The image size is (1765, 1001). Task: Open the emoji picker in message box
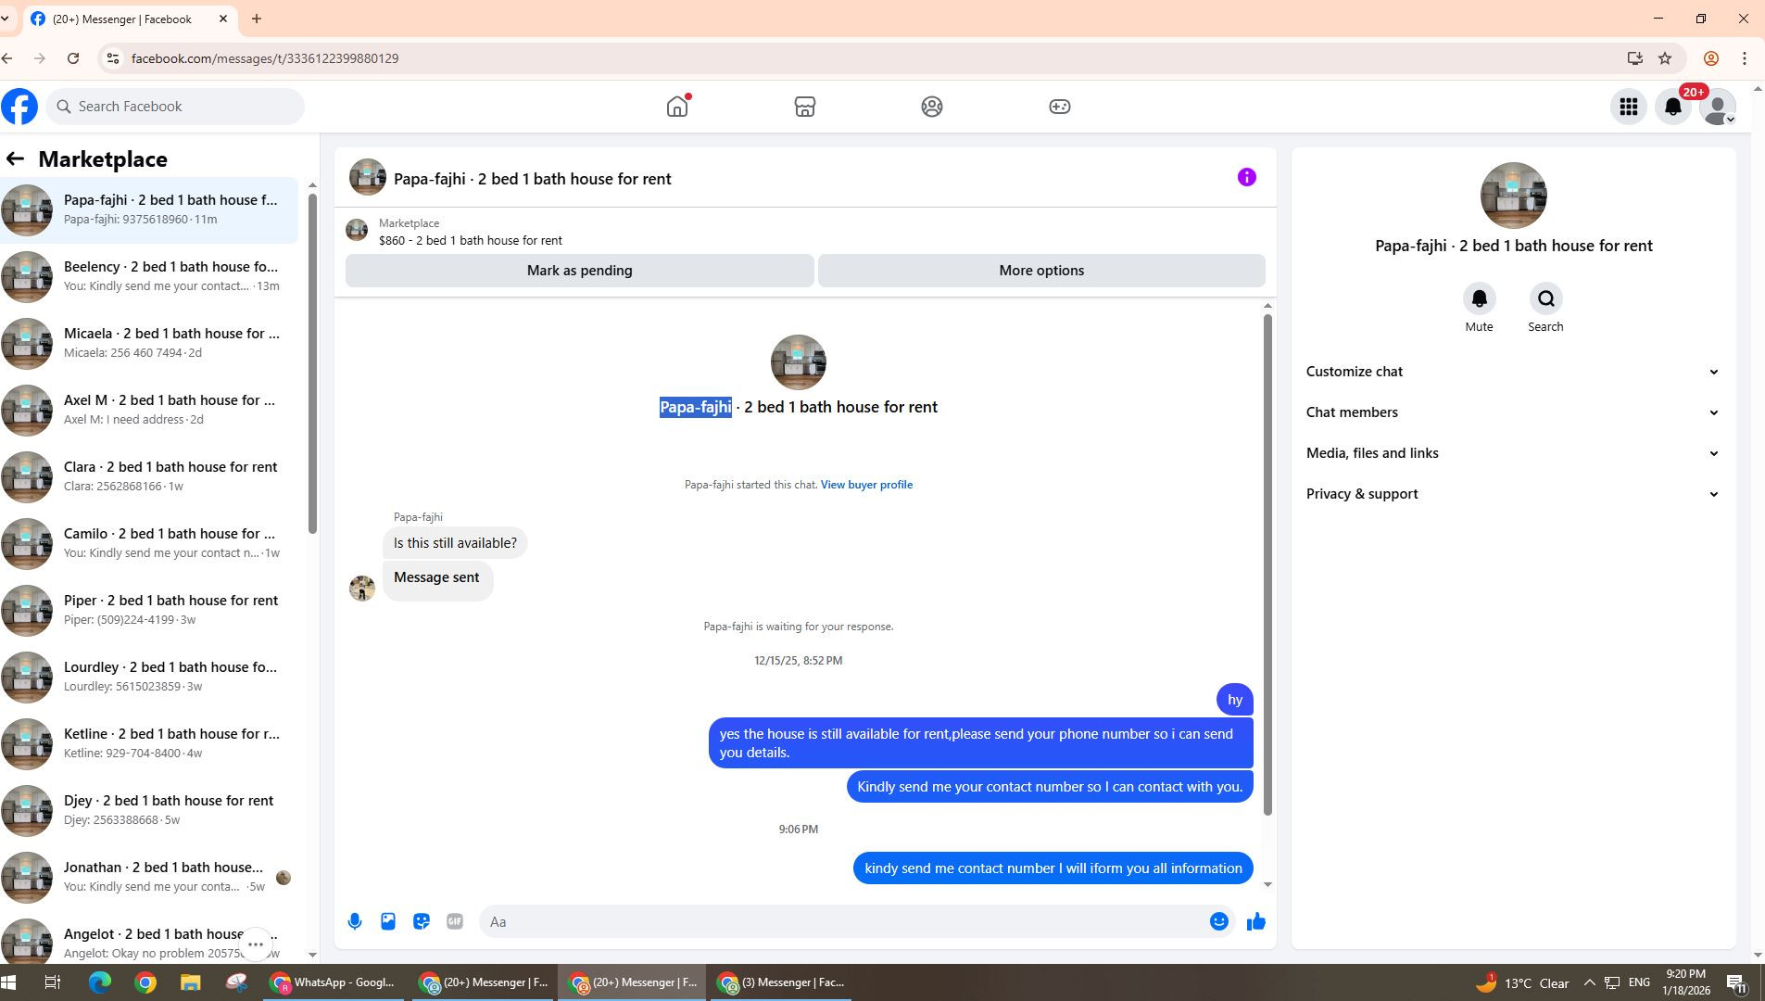coord(1218,921)
